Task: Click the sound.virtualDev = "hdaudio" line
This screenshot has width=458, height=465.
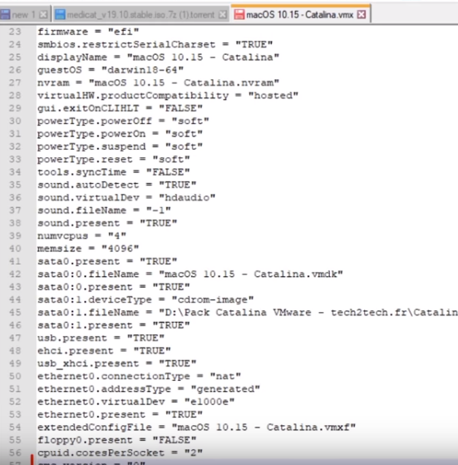Action: point(126,197)
